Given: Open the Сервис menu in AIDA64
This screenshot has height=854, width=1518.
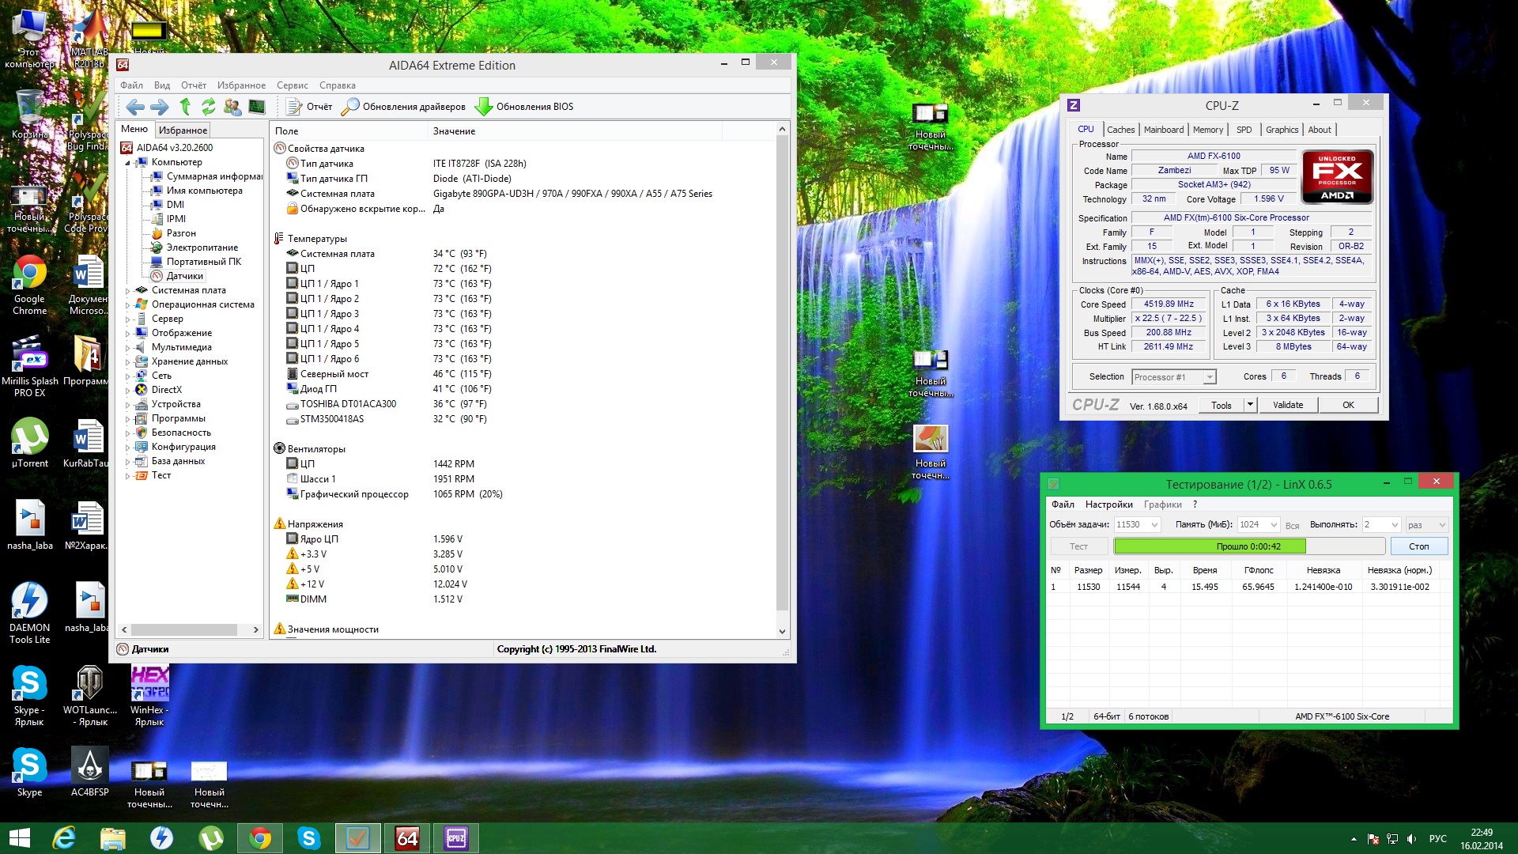Looking at the screenshot, I should pyautogui.click(x=292, y=85).
